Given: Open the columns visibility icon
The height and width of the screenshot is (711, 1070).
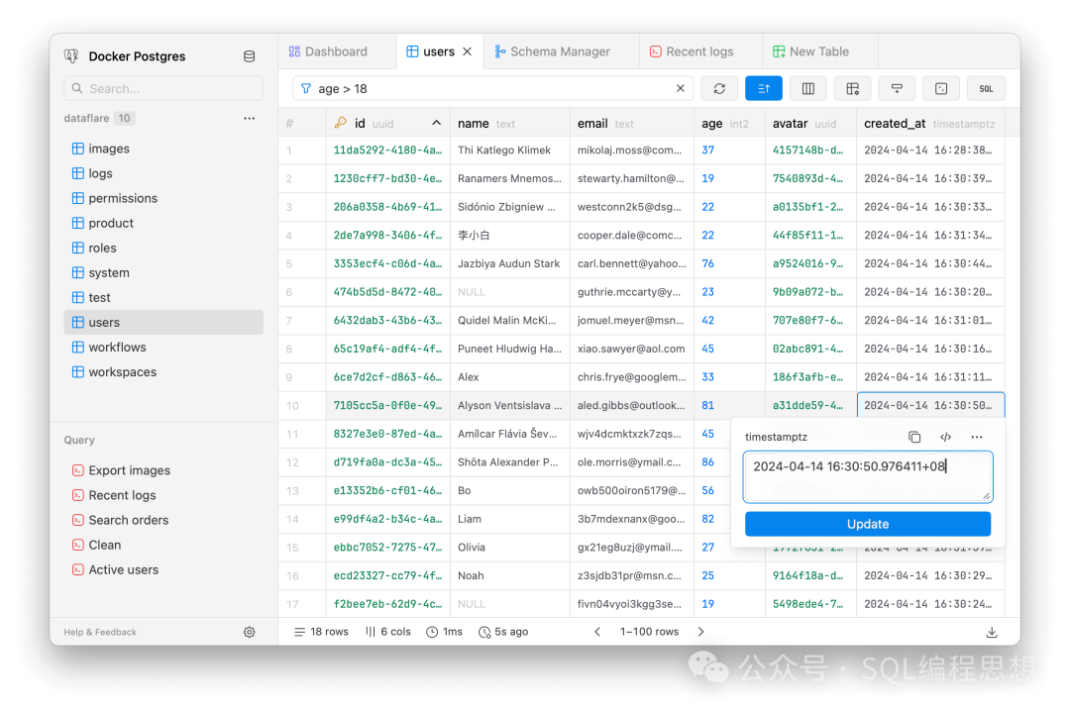Looking at the screenshot, I should click(808, 88).
